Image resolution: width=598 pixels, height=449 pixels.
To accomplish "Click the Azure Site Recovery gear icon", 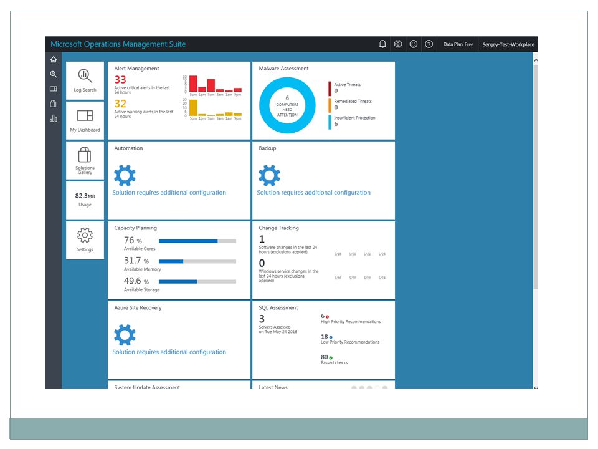I will pyautogui.click(x=125, y=335).
